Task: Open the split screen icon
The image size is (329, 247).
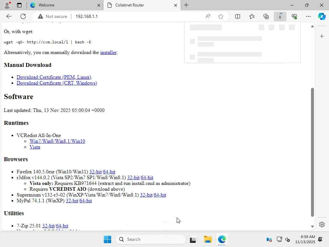Action: point(237,16)
